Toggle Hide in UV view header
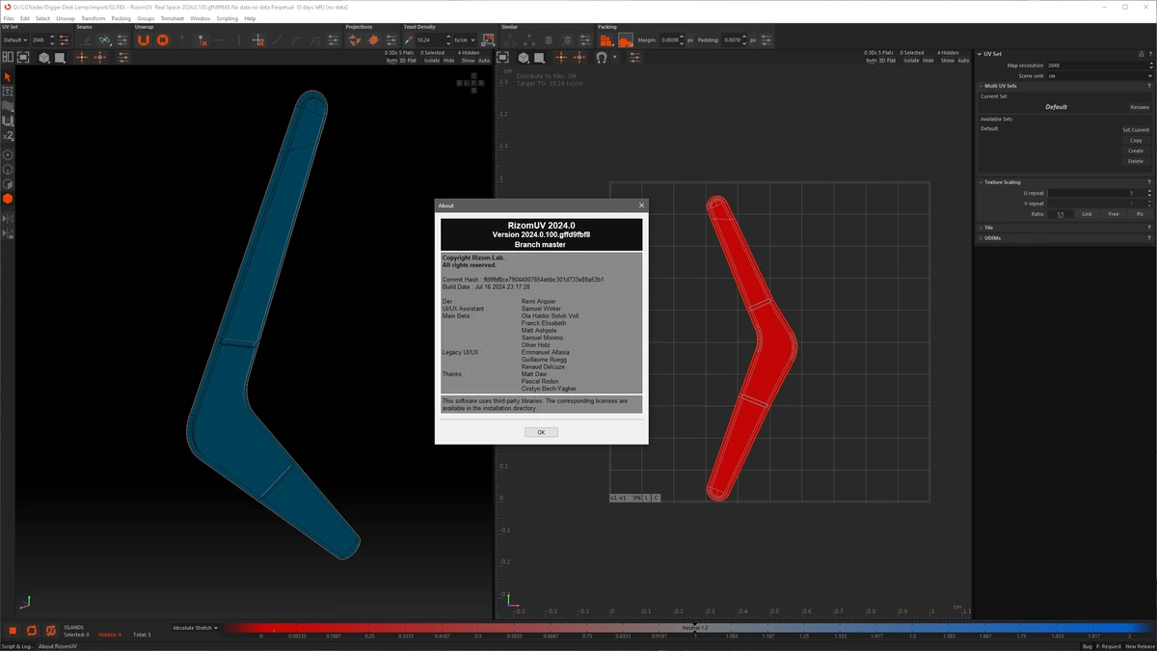The height and width of the screenshot is (651, 1157). pyautogui.click(x=928, y=61)
